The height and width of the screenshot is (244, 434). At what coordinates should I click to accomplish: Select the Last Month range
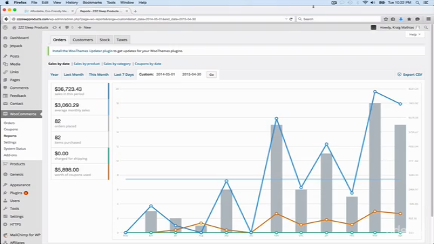point(73,75)
